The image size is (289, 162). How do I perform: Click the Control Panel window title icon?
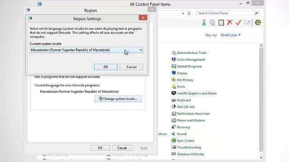[40, 4]
